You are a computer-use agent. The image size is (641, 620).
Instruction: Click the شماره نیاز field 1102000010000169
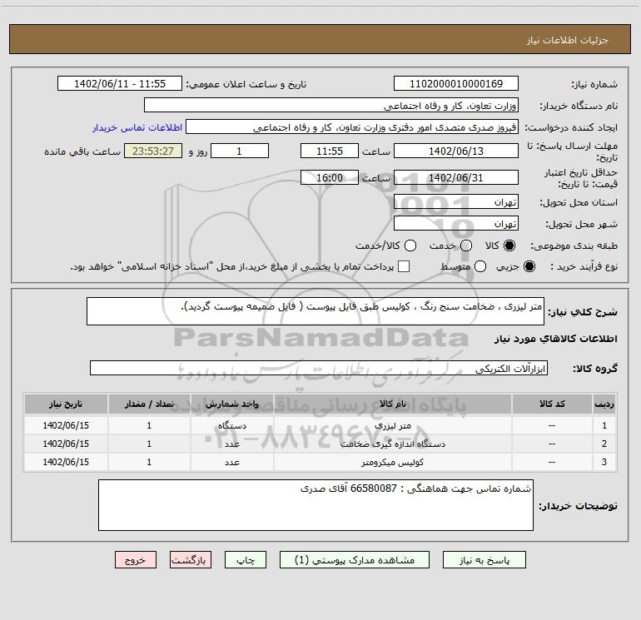click(x=456, y=84)
